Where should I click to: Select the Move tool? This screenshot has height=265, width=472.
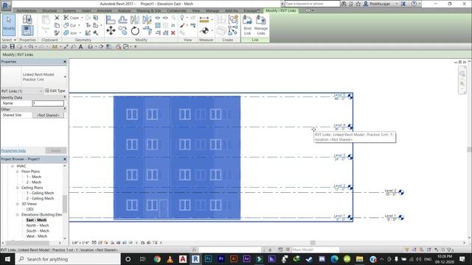(x=111, y=31)
